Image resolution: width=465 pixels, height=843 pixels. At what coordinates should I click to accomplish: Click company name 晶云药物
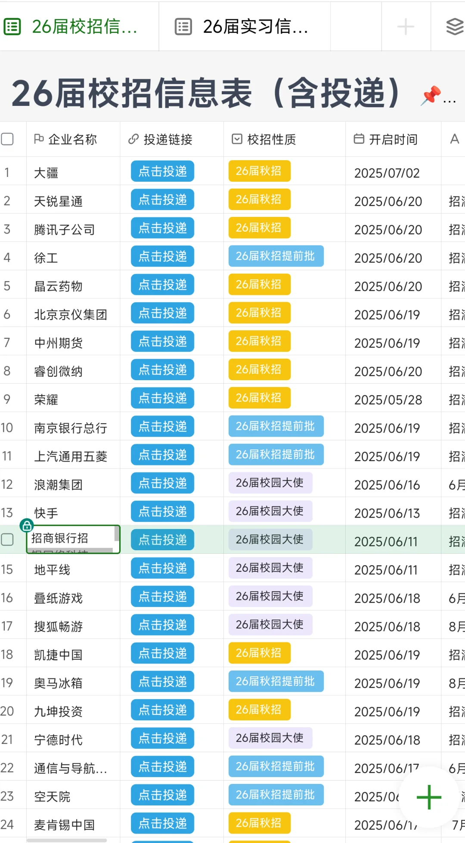point(58,286)
